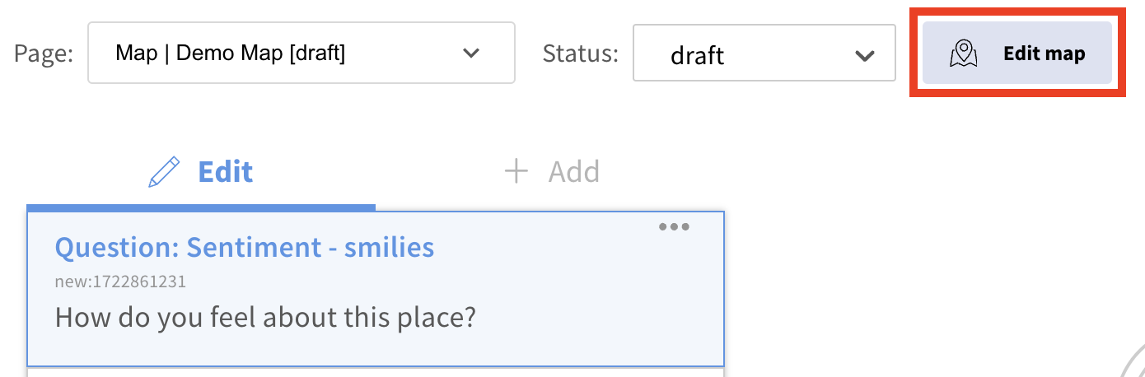Click the 'Page:' label
Screen dimensions: 1145x377
(x=44, y=54)
